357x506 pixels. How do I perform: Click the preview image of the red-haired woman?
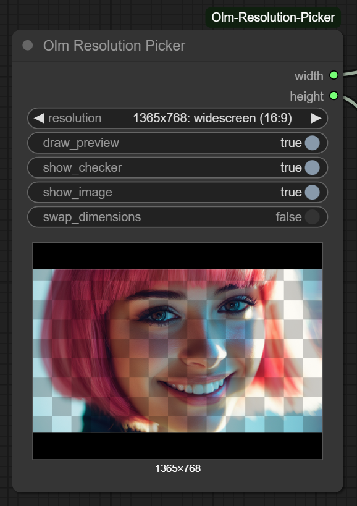(178, 351)
